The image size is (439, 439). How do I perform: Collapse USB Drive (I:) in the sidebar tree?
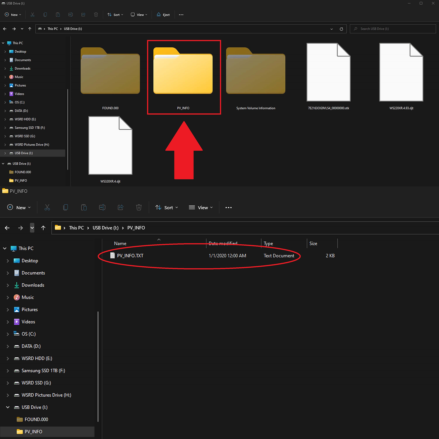point(3,163)
